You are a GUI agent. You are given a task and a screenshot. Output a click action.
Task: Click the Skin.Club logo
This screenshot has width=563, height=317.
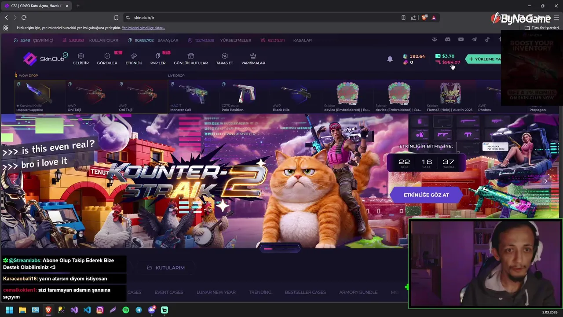pyautogui.click(x=44, y=59)
